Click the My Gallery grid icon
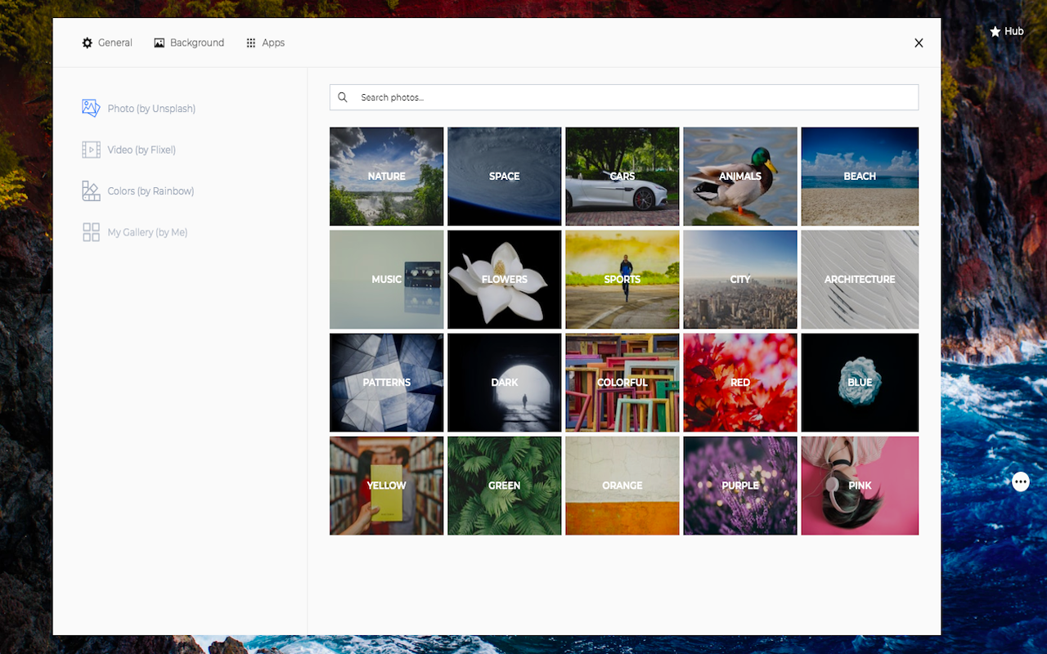Image resolution: width=1047 pixels, height=654 pixels. pos(91,232)
